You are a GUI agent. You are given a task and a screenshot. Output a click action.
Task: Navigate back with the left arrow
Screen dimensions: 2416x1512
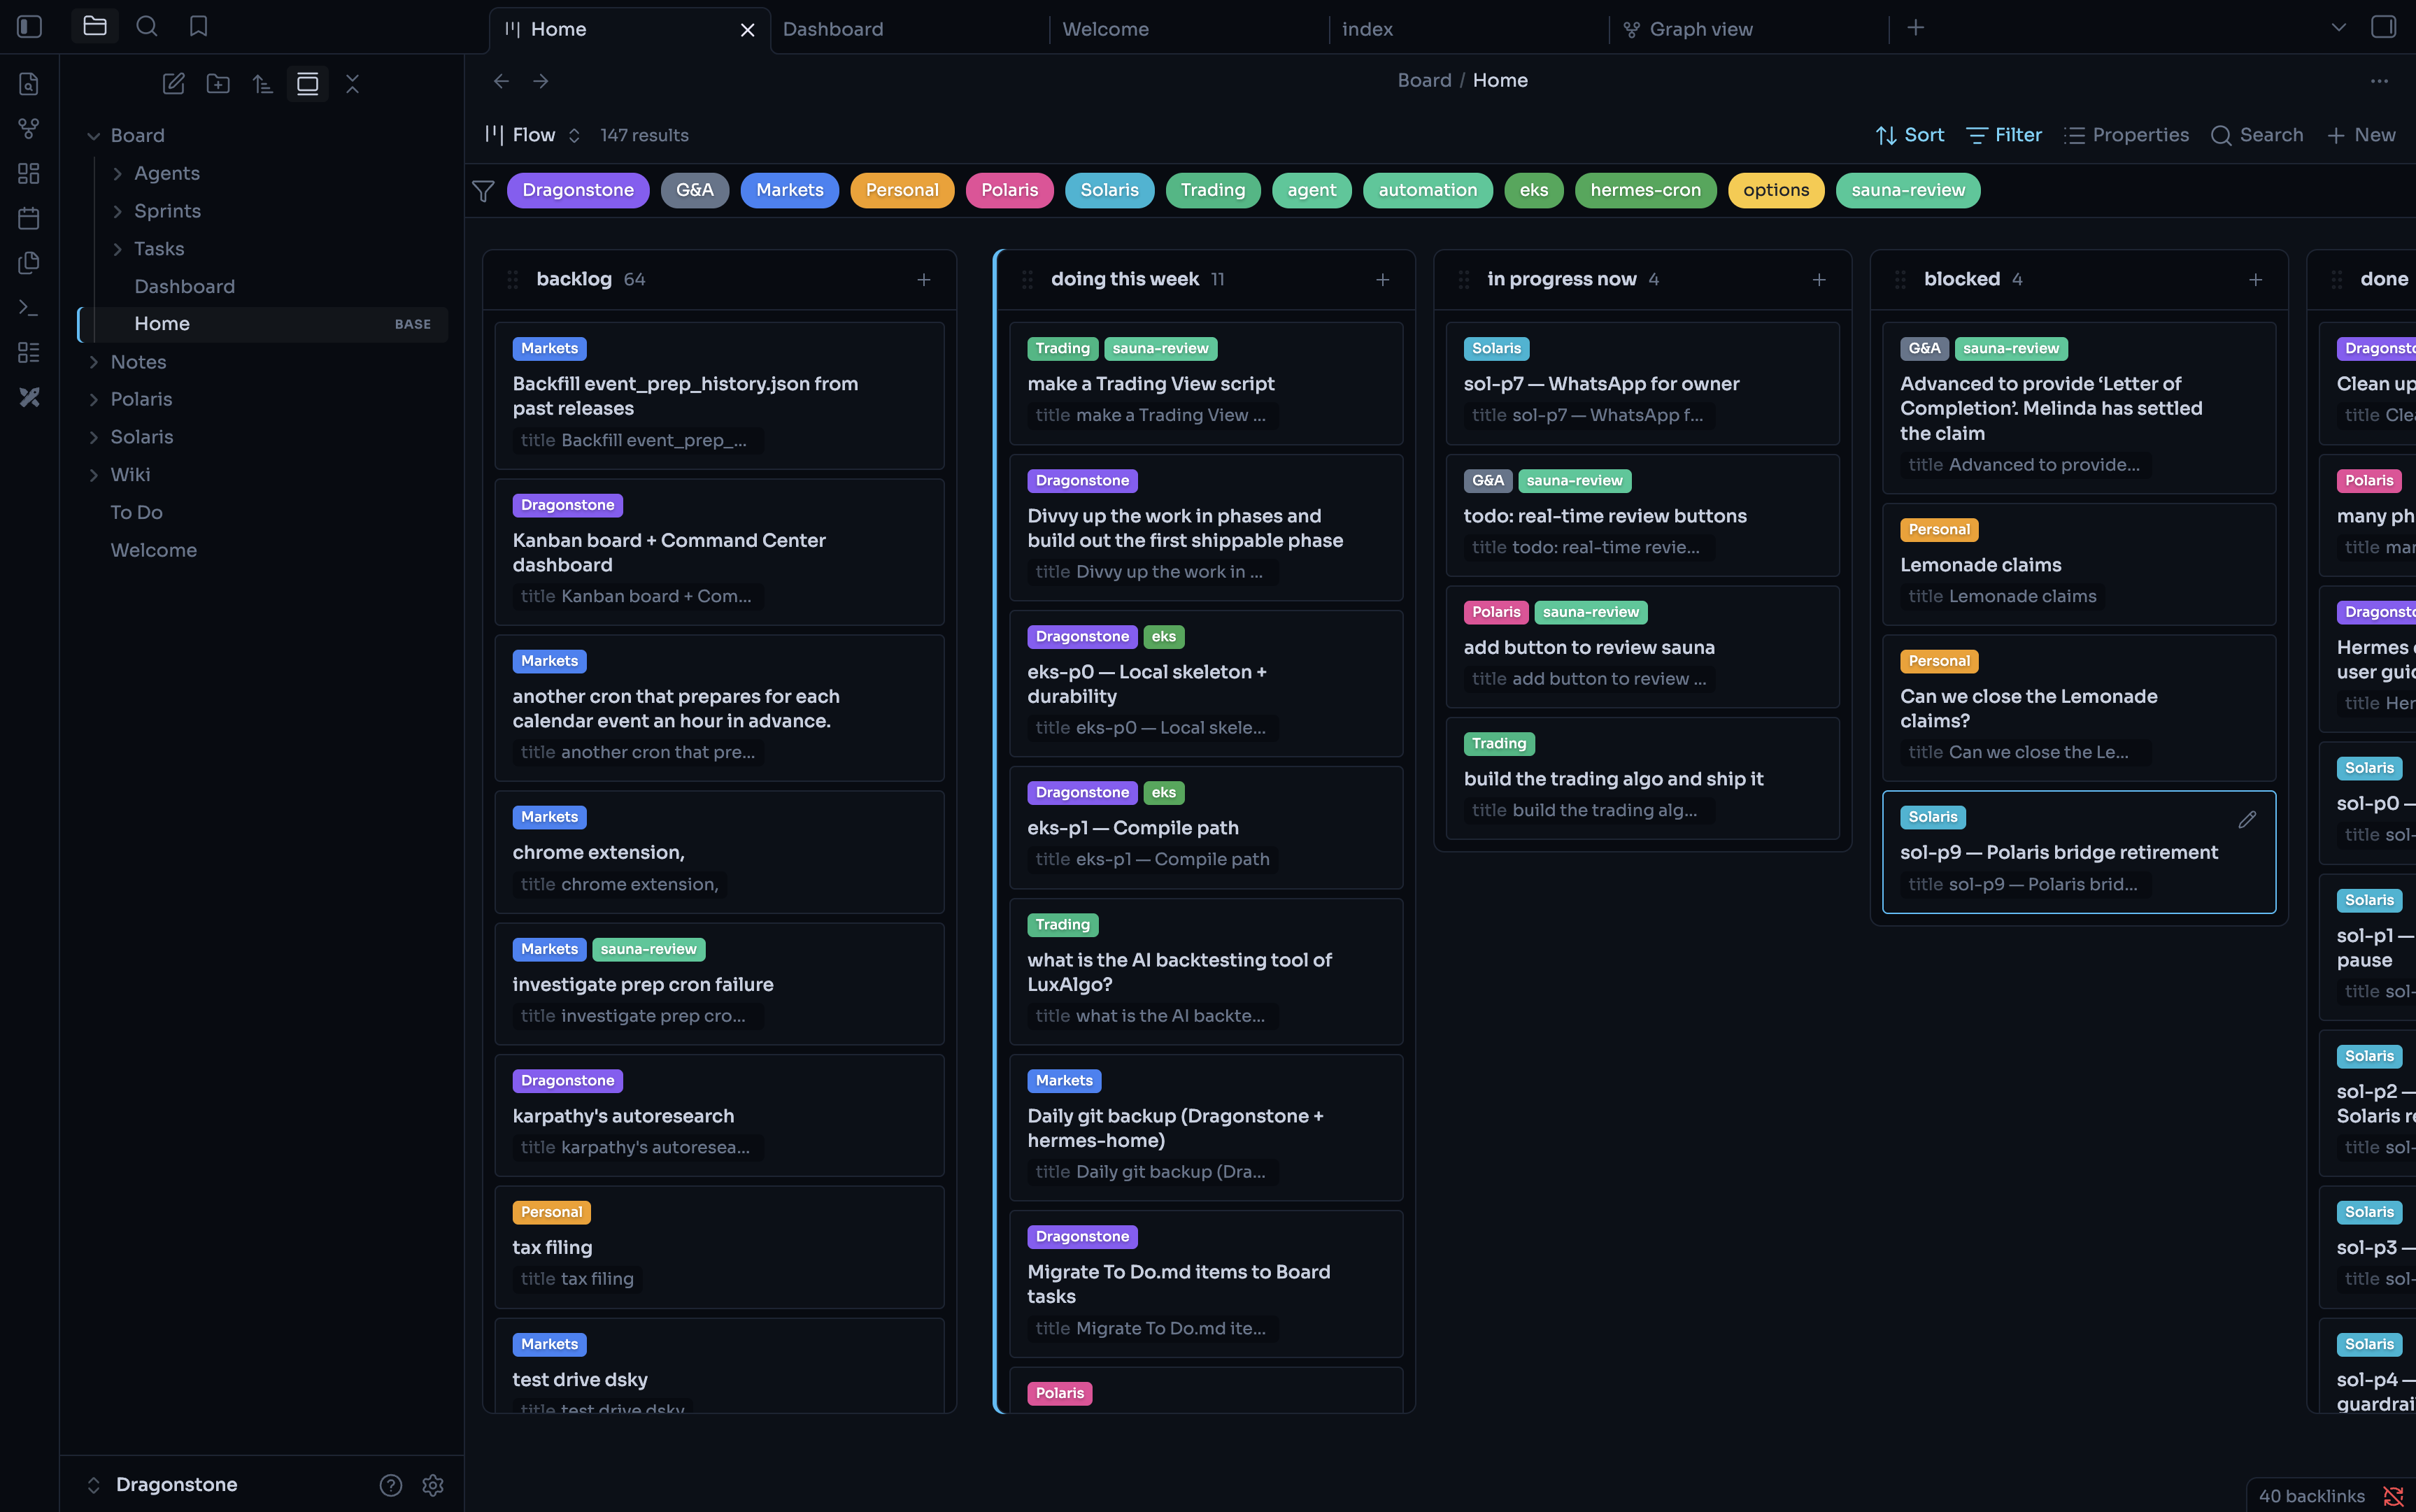[502, 81]
